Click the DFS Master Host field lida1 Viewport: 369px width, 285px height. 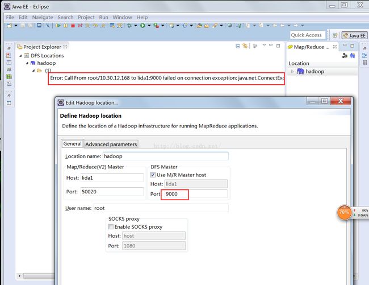click(196, 184)
